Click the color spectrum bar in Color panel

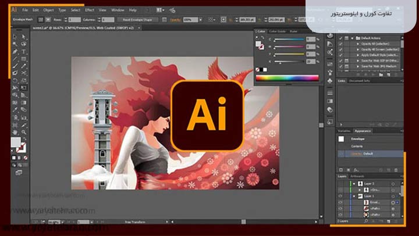coord(288,77)
